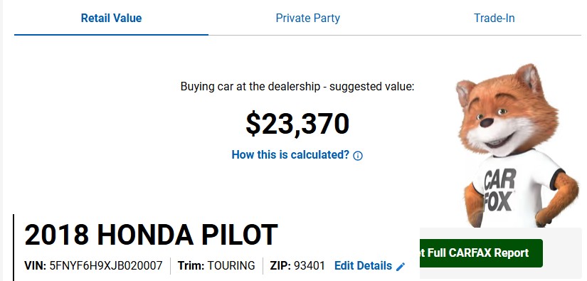
Task: Open the Trade-In tab
Action: tap(495, 18)
